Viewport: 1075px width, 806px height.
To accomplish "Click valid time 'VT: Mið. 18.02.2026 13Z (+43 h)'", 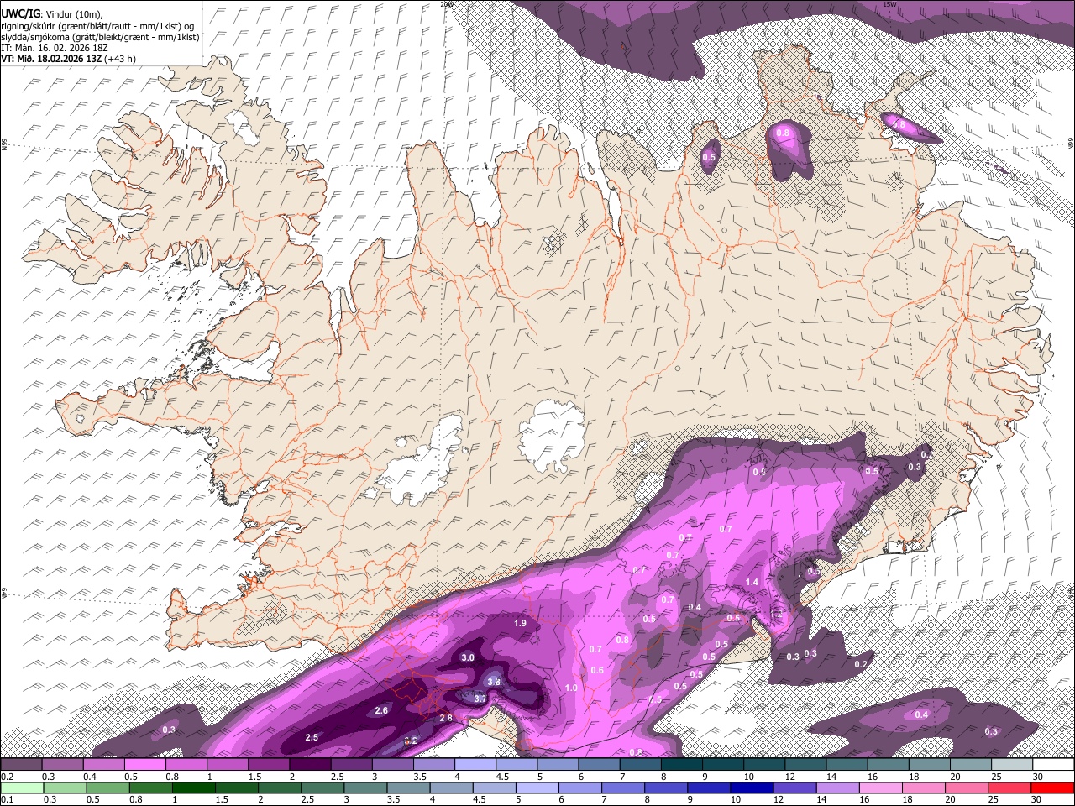I will [69, 59].
